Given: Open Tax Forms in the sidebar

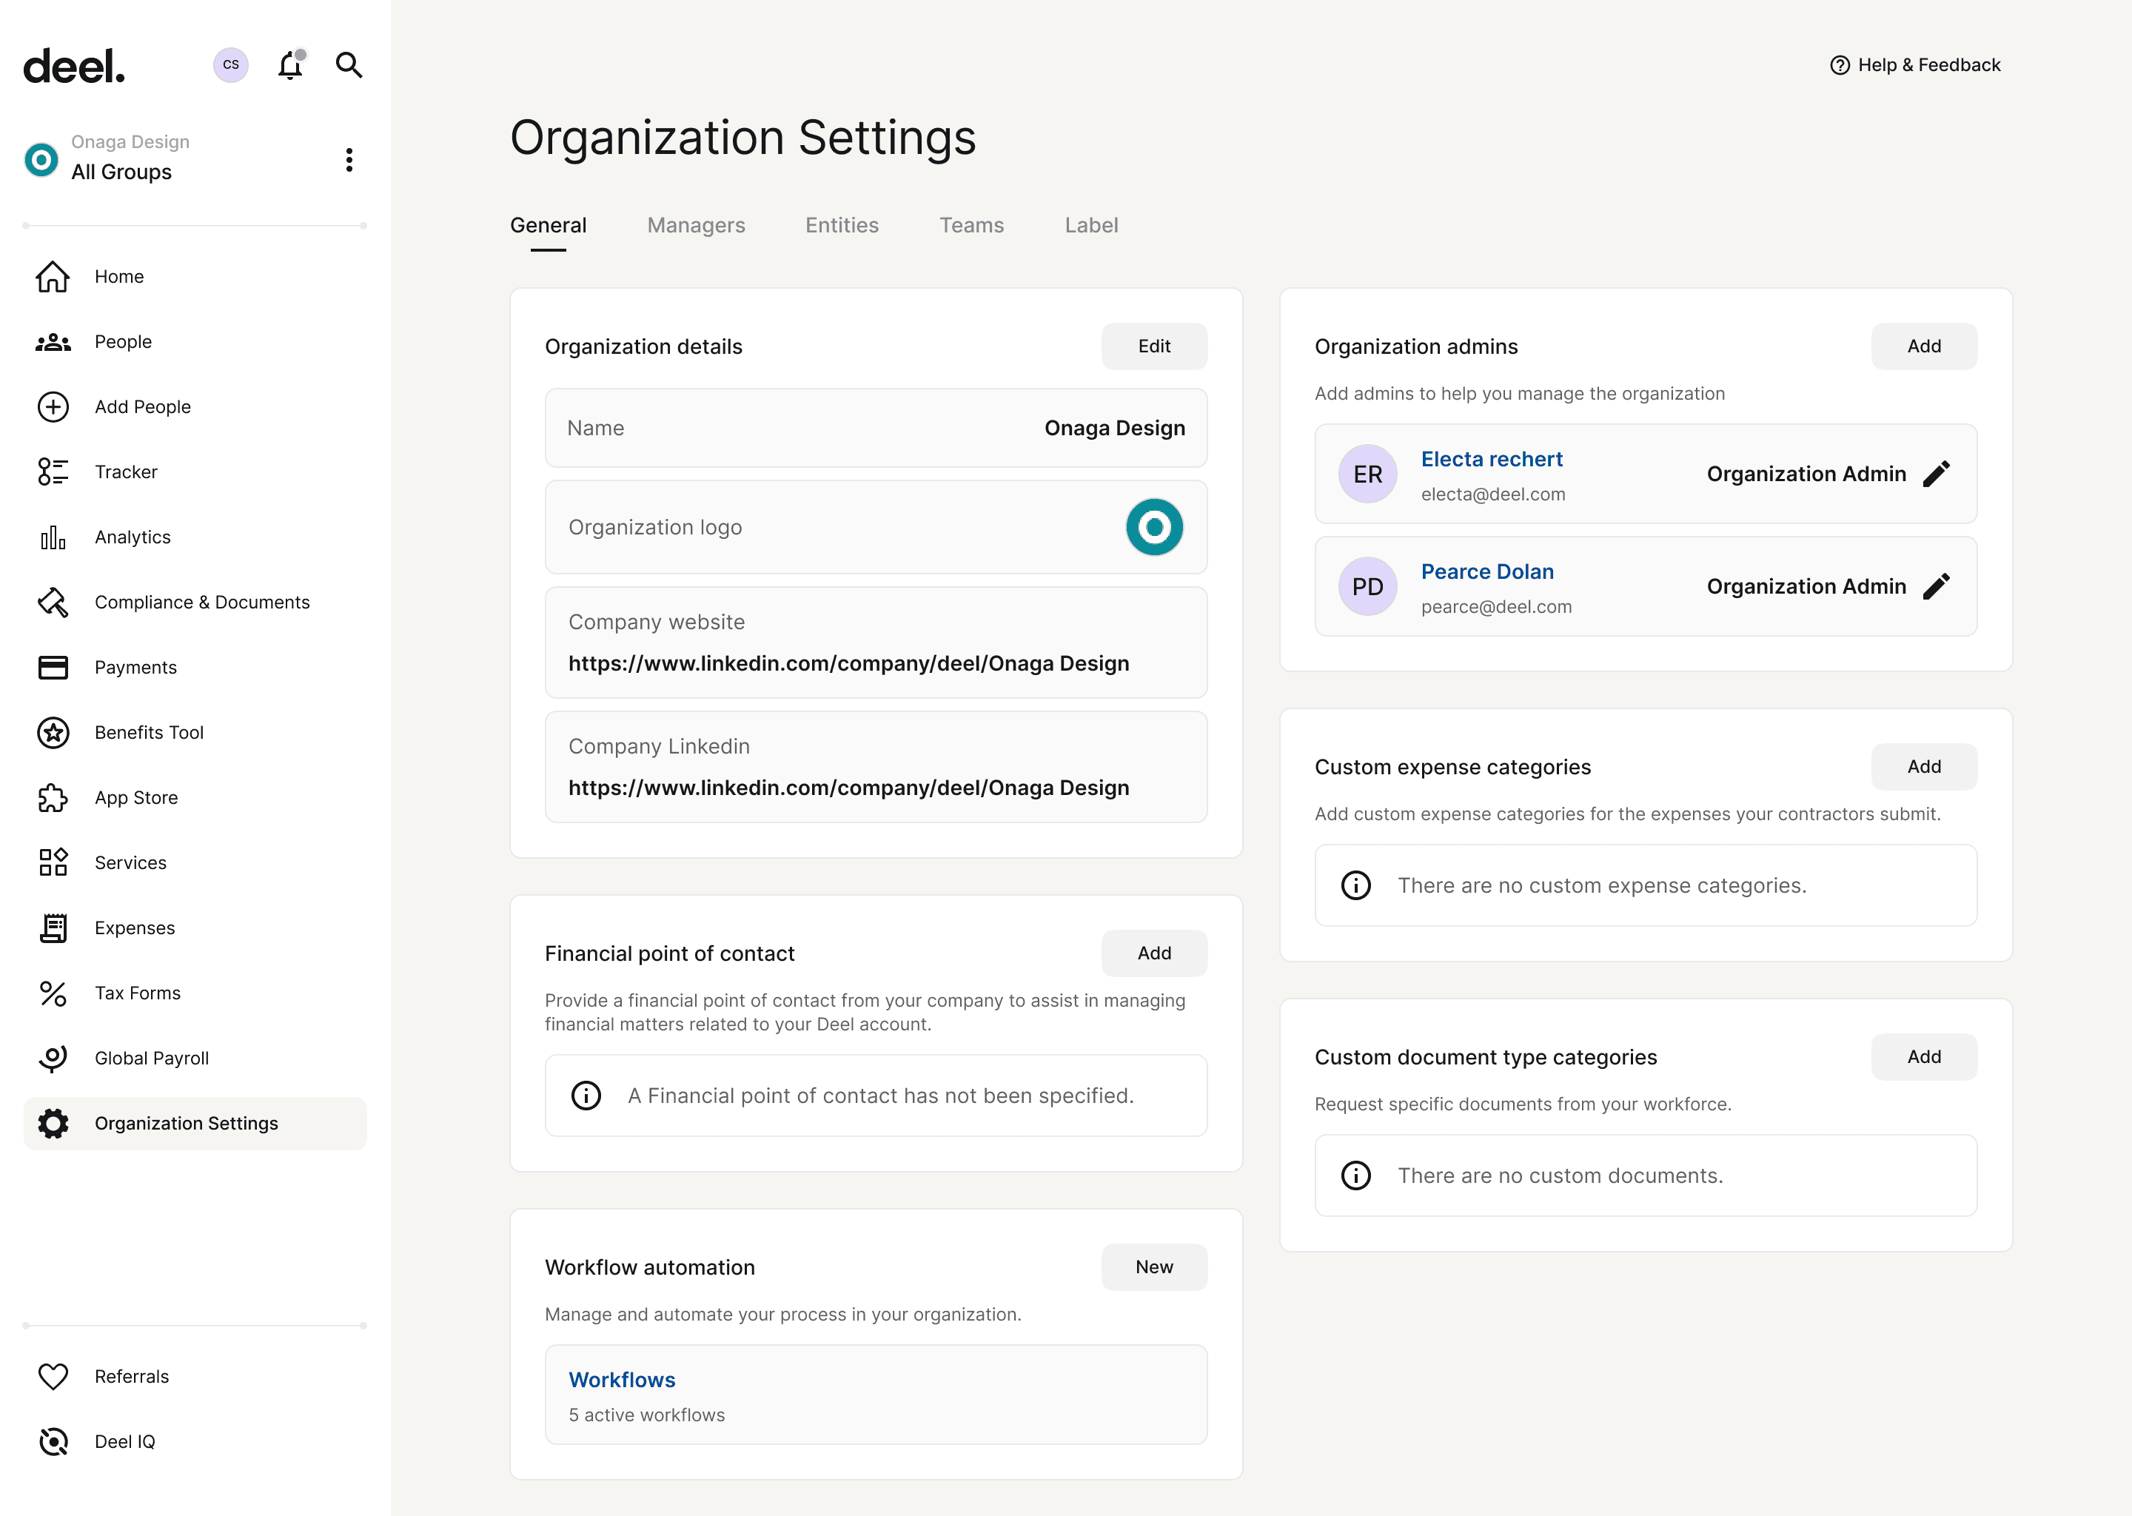Looking at the screenshot, I should [195, 993].
